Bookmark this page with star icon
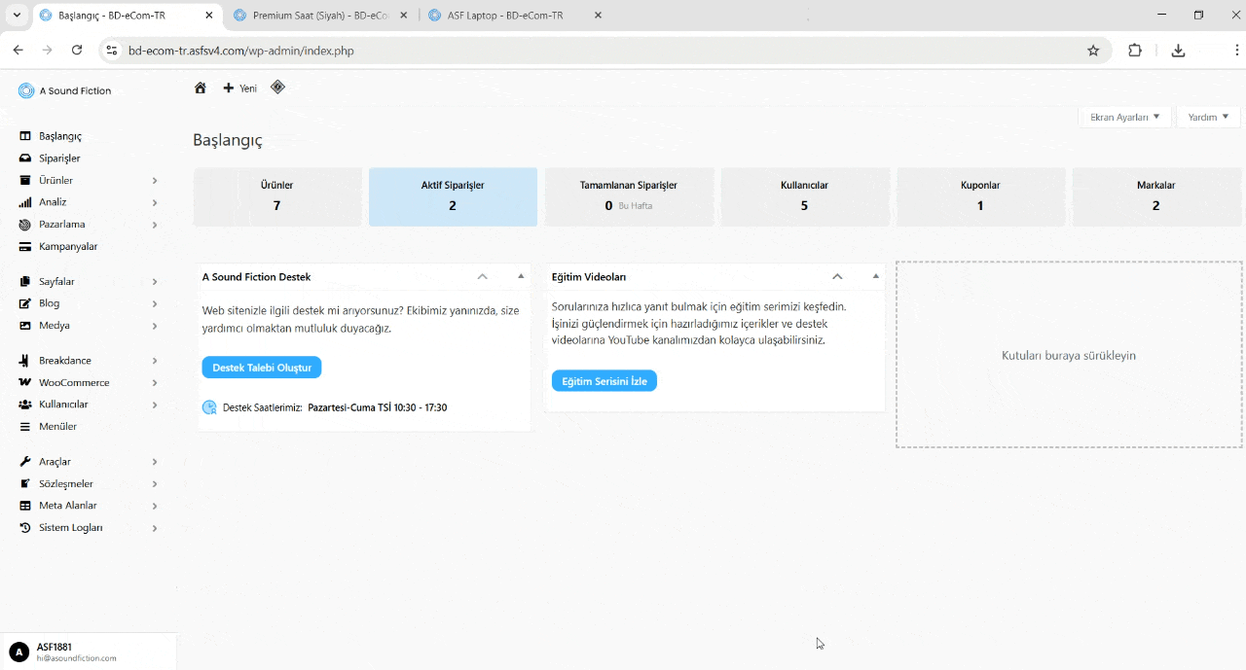The width and height of the screenshot is (1246, 670). (x=1093, y=51)
